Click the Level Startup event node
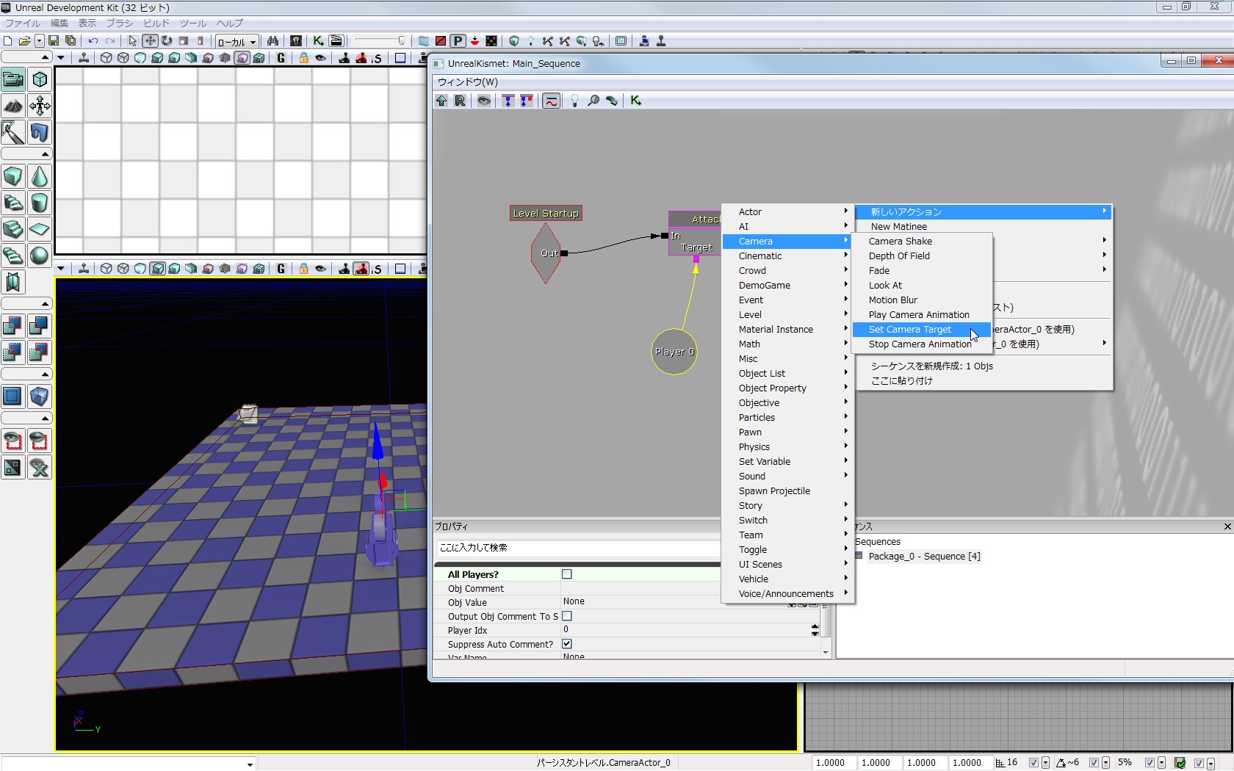 click(x=546, y=214)
